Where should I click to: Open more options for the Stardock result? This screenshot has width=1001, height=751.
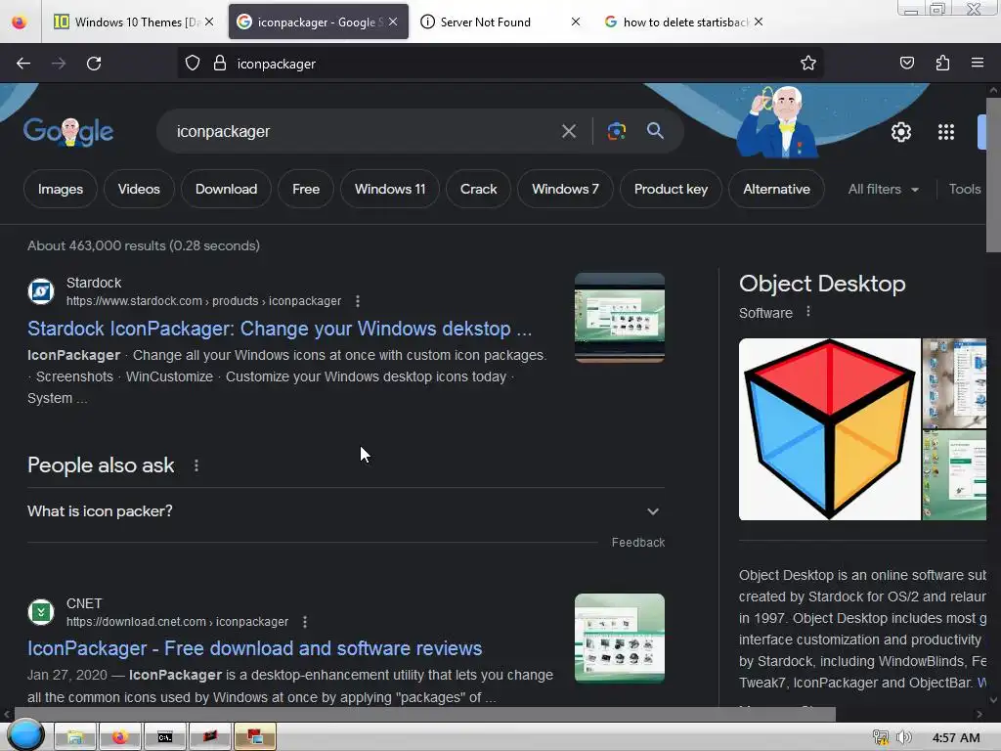(358, 301)
